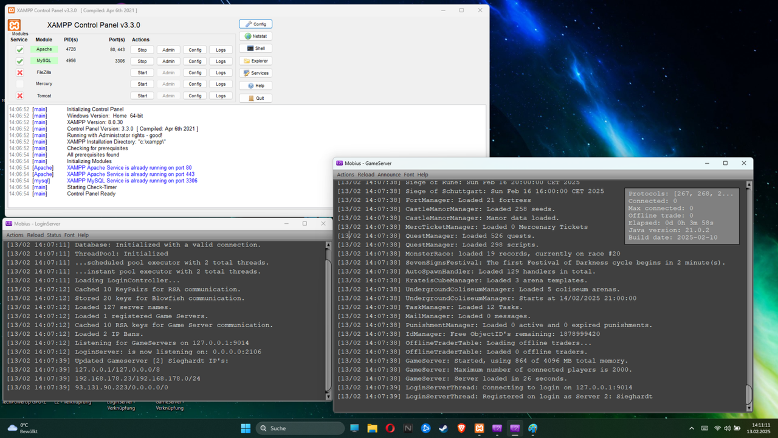The height and width of the screenshot is (438, 778).
Task: Open Brave browser from the taskbar
Action: (x=461, y=428)
